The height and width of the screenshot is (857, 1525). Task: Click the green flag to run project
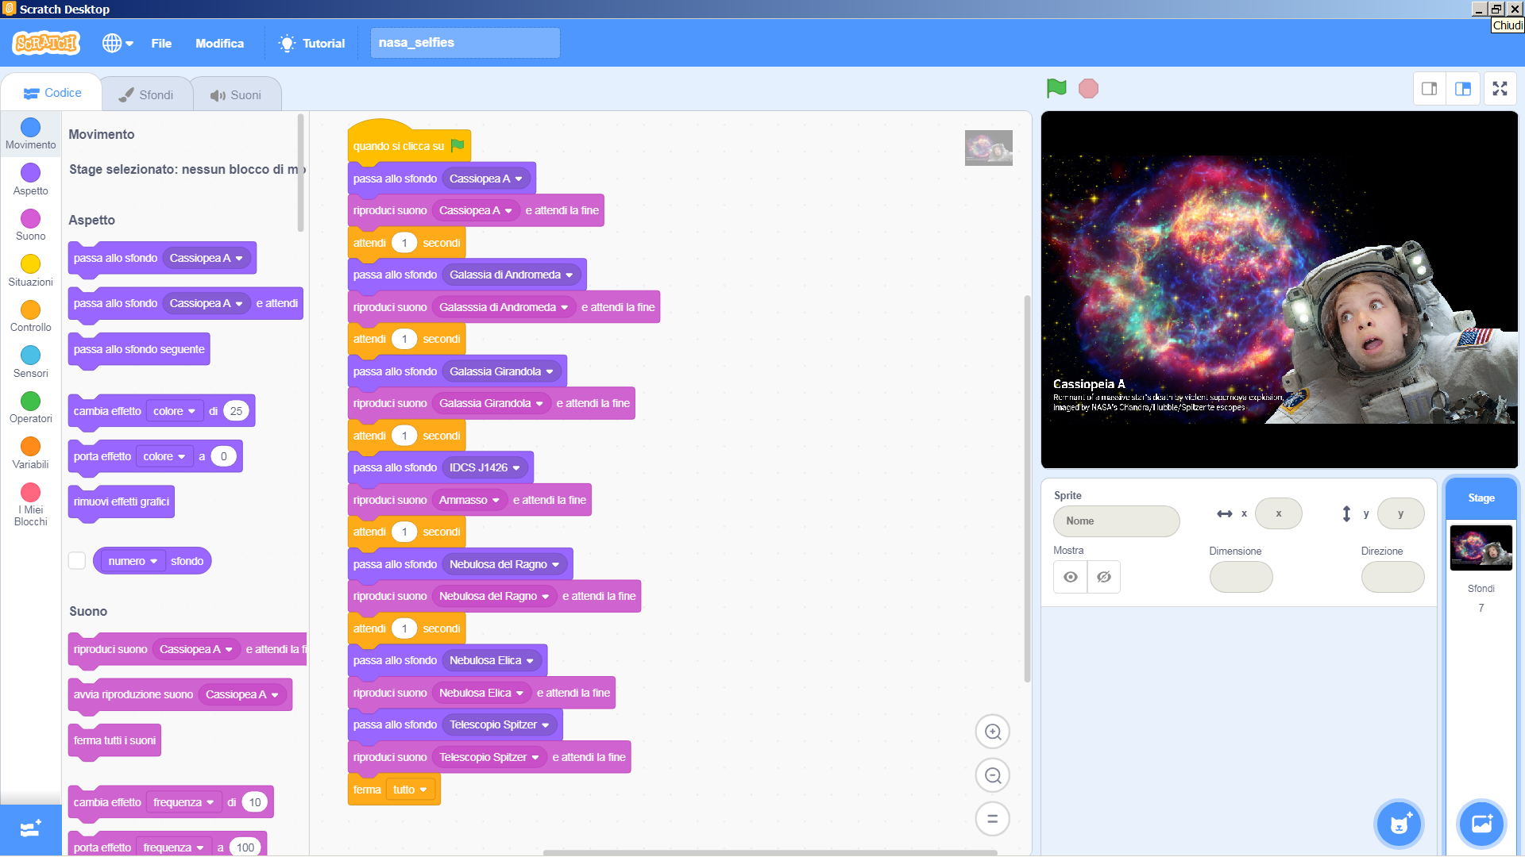tap(1056, 88)
